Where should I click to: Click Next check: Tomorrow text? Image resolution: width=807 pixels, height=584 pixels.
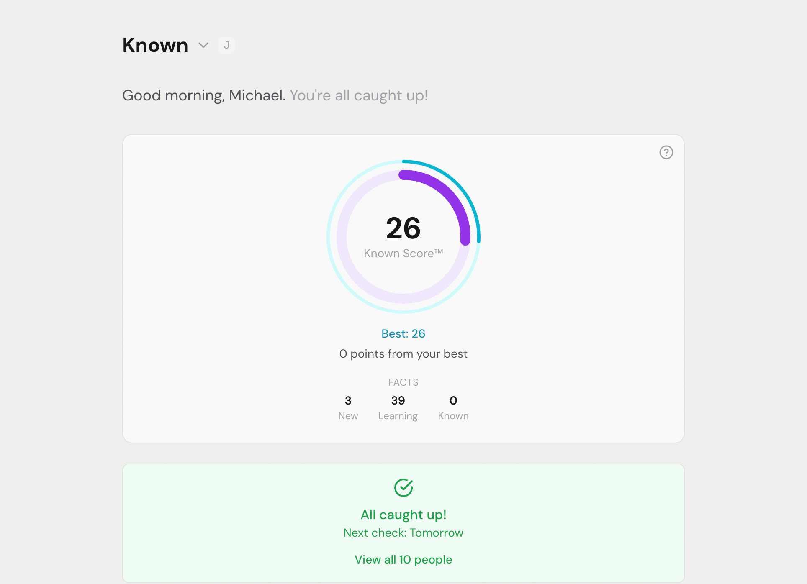click(403, 533)
